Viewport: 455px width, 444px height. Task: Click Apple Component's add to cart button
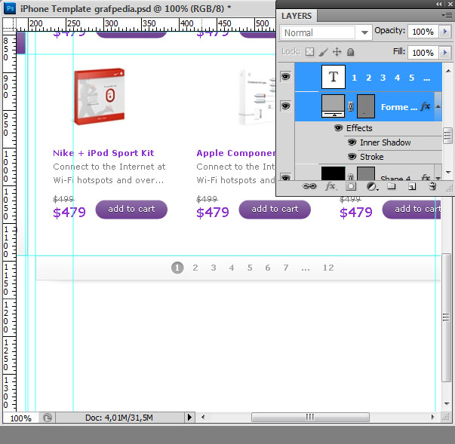click(x=275, y=210)
